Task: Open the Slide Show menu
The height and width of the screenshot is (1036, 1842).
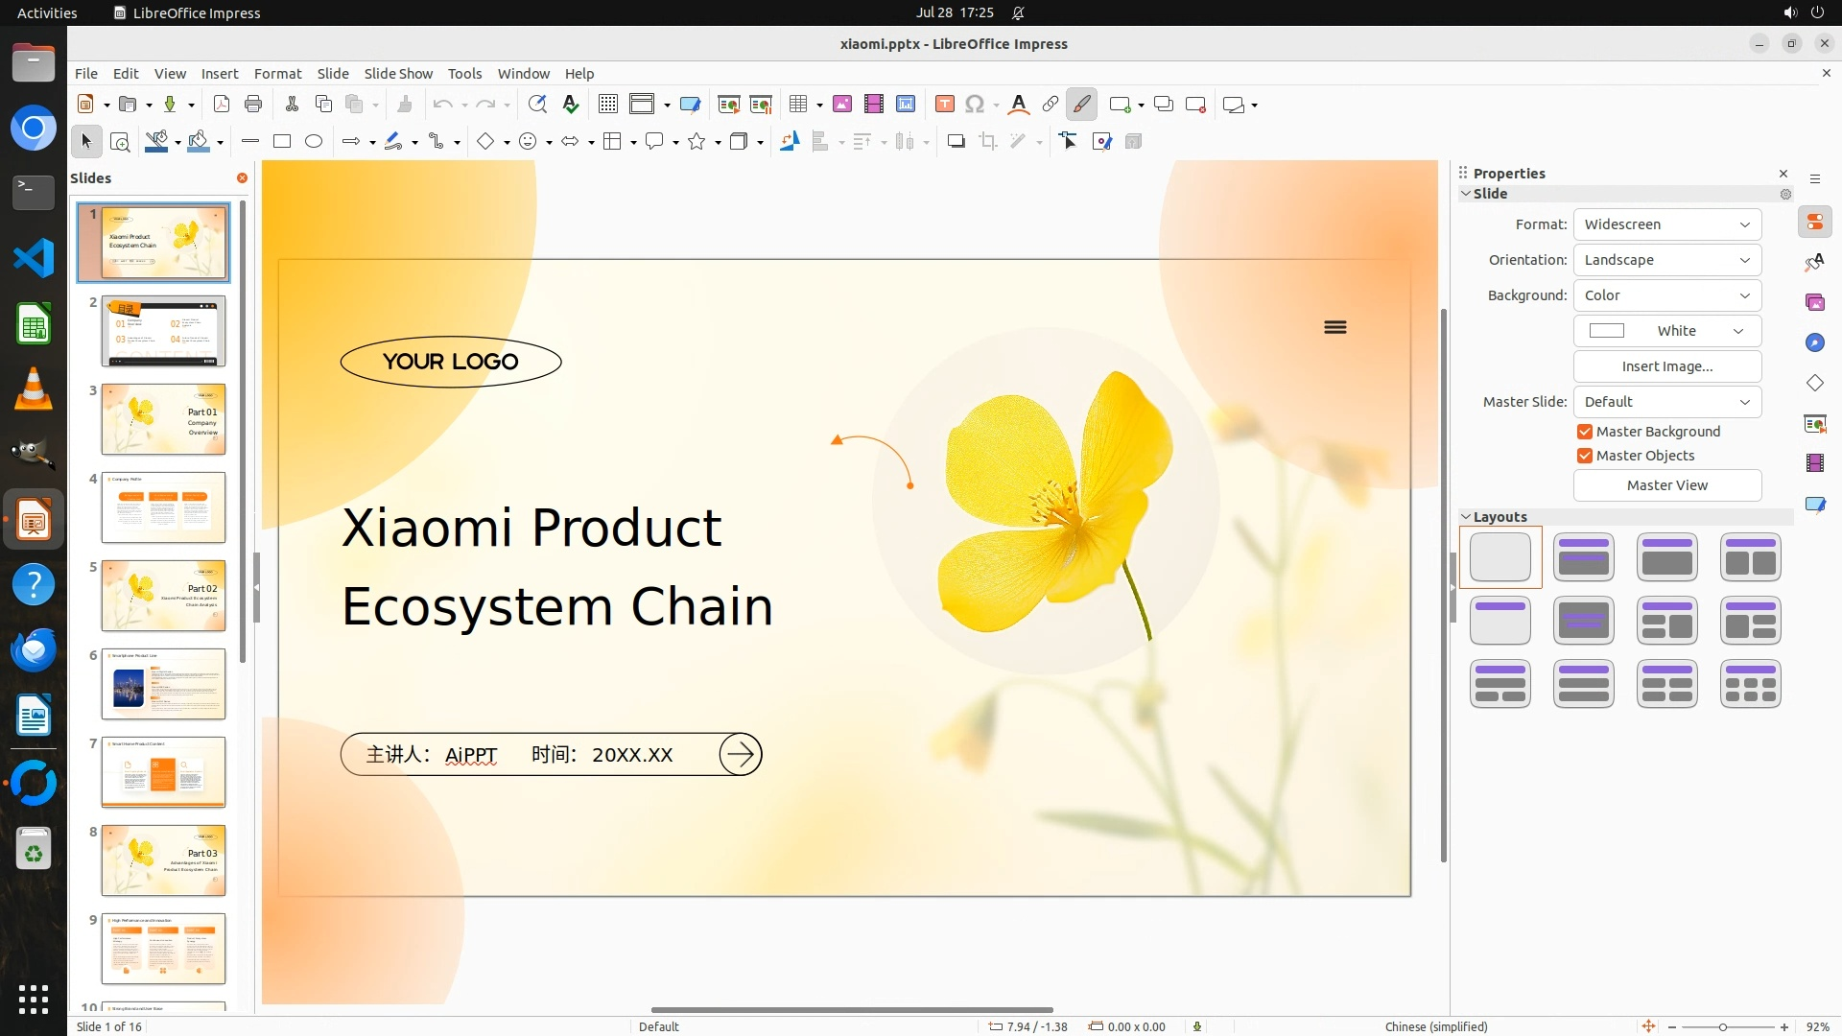Action: 398,74
